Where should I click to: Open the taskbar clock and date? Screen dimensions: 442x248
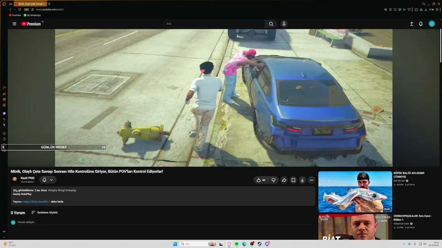(x=433, y=244)
